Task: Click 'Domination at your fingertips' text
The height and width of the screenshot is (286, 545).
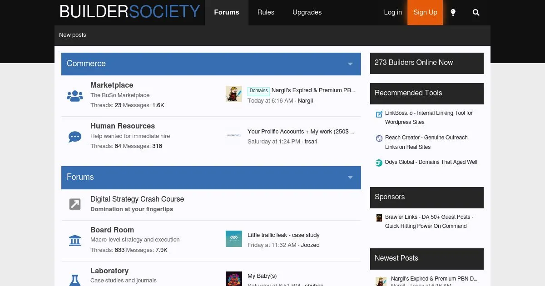Action: (x=132, y=209)
